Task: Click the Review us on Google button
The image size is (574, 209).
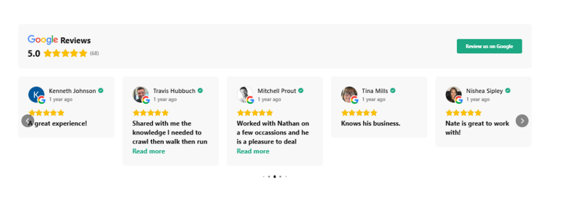Action: [489, 46]
